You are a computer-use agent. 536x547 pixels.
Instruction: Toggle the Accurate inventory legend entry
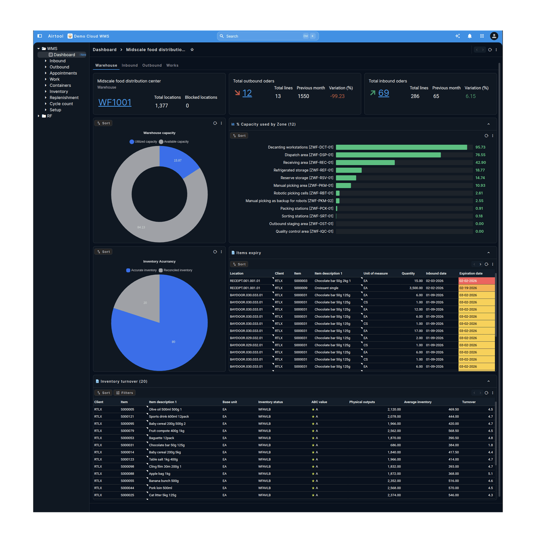142,270
